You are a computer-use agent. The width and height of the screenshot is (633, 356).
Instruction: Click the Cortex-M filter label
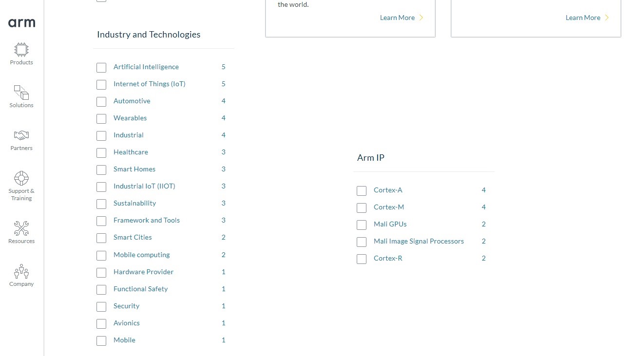(x=388, y=207)
